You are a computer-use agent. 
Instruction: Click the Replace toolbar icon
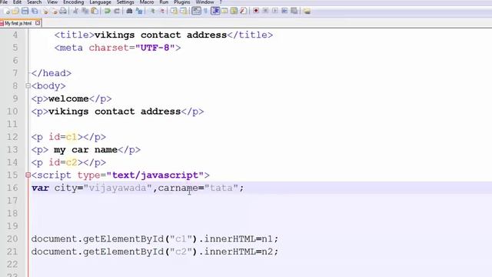(139, 11)
